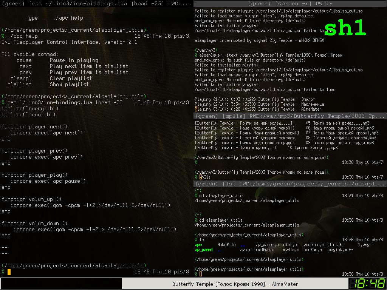Click '10 Тропою крови....mp3' file
The image size is (387, 290).
pos(313,148)
